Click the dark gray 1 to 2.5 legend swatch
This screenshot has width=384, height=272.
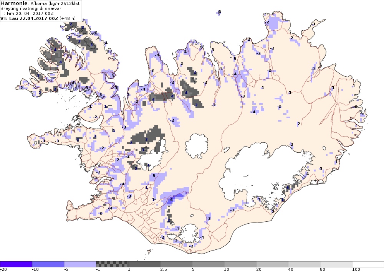coord(144,264)
